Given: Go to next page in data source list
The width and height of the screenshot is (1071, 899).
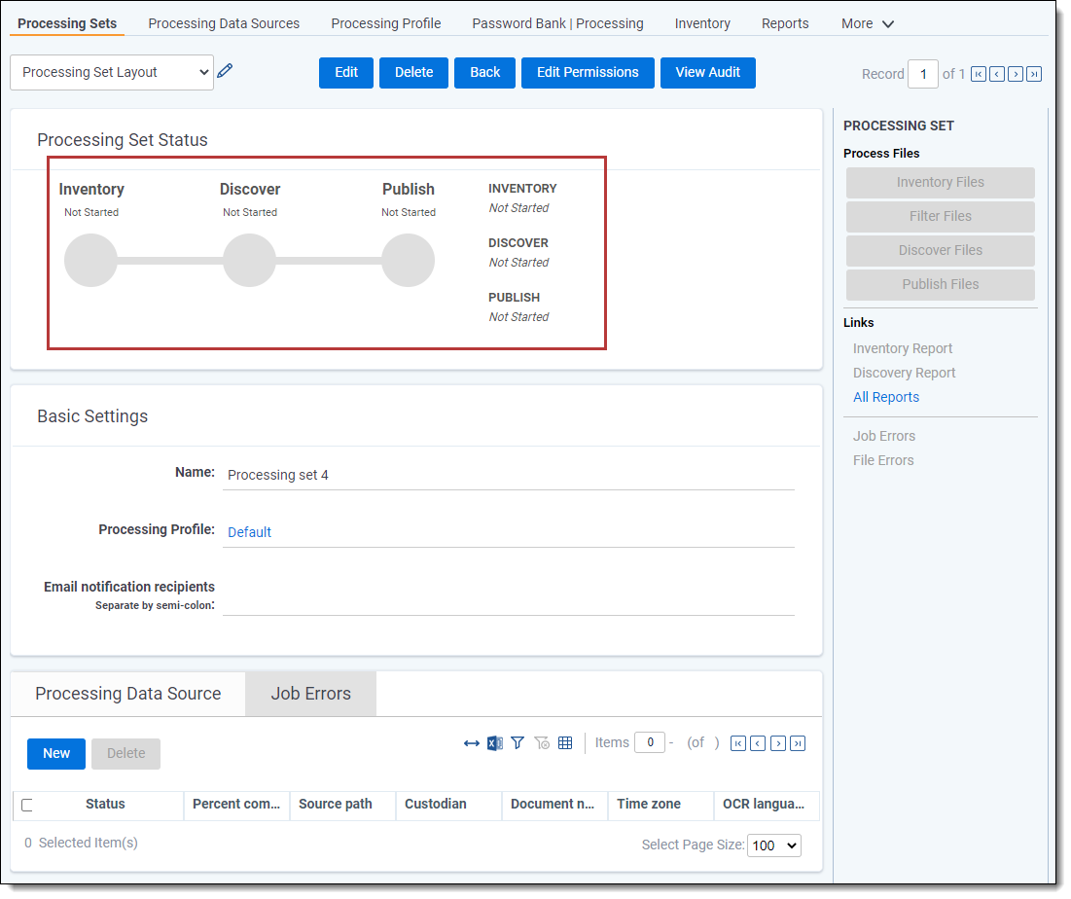Looking at the screenshot, I should click(777, 743).
